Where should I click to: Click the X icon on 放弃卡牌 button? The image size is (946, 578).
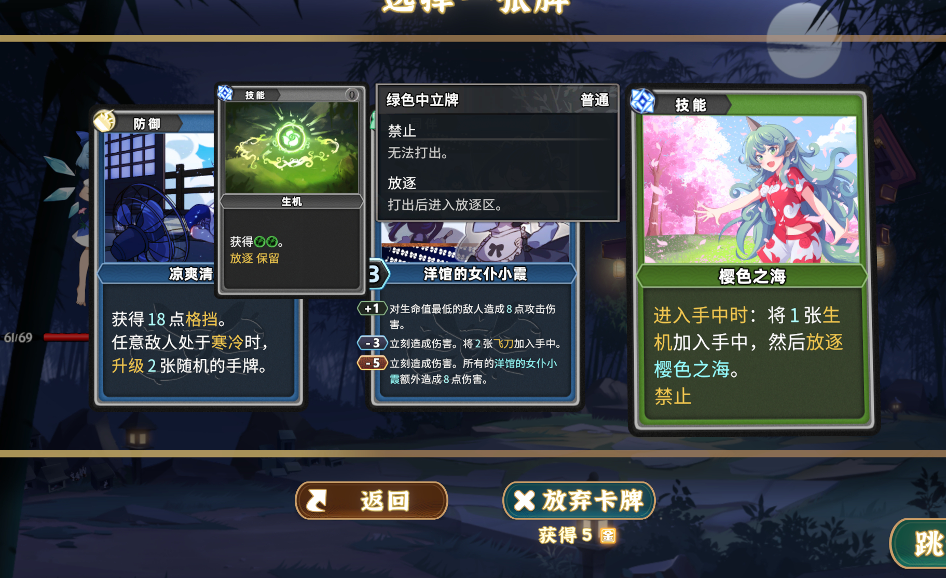(x=524, y=501)
